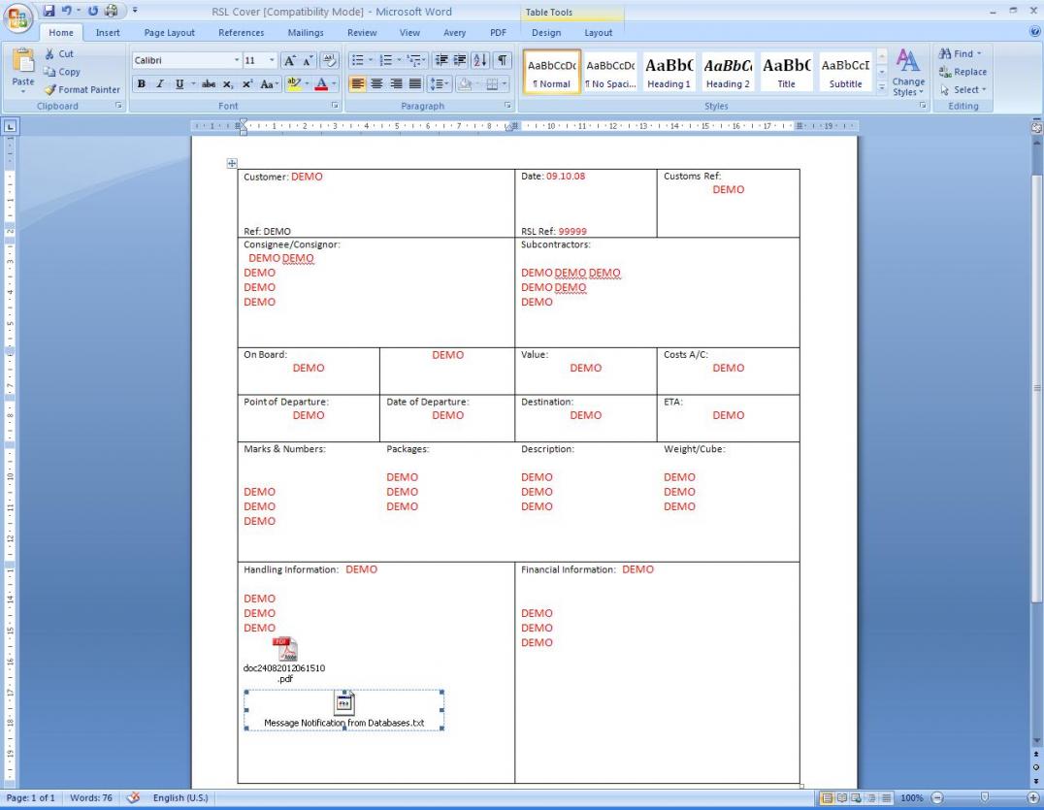Click the table move handle
The image size is (1044, 810).
tap(232, 163)
